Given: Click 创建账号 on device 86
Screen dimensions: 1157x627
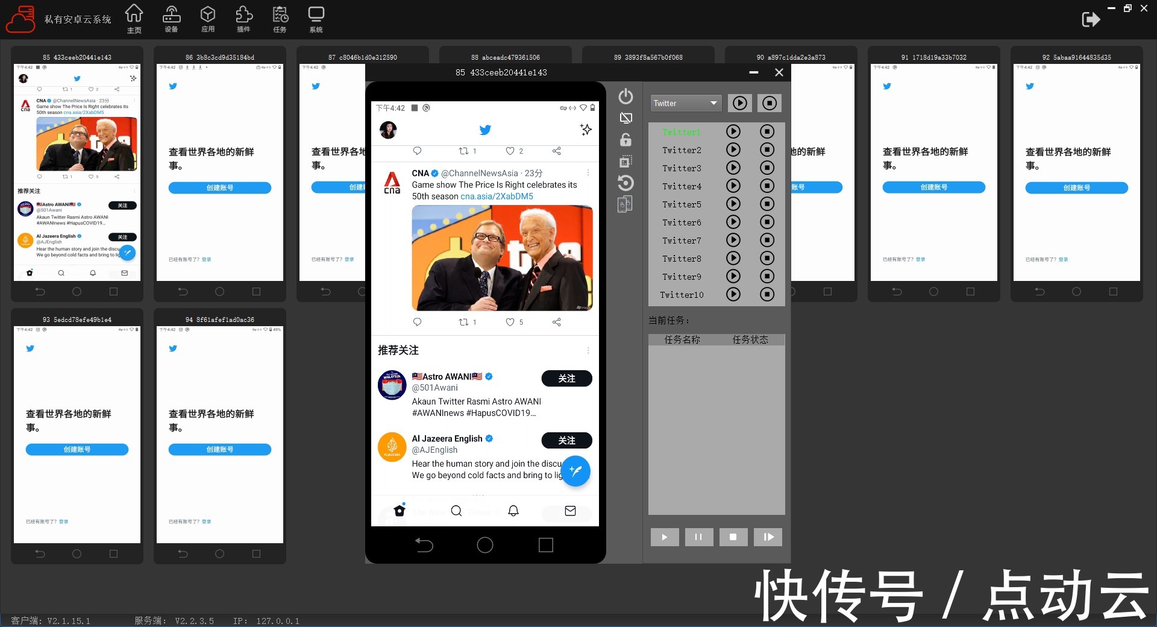Looking at the screenshot, I should point(220,188).
